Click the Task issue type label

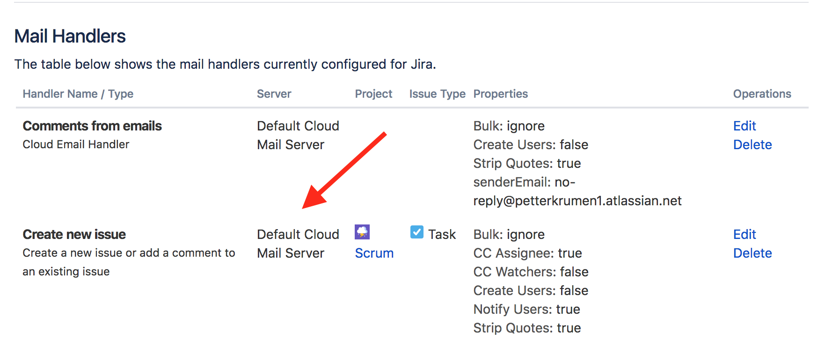tap(442, 234)
